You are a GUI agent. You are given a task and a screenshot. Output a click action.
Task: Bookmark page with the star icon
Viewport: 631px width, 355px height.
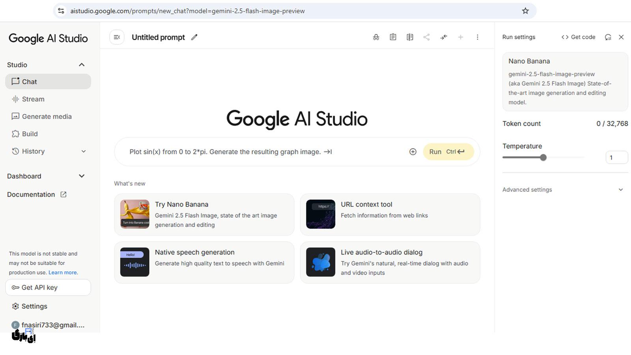[525, 11]
